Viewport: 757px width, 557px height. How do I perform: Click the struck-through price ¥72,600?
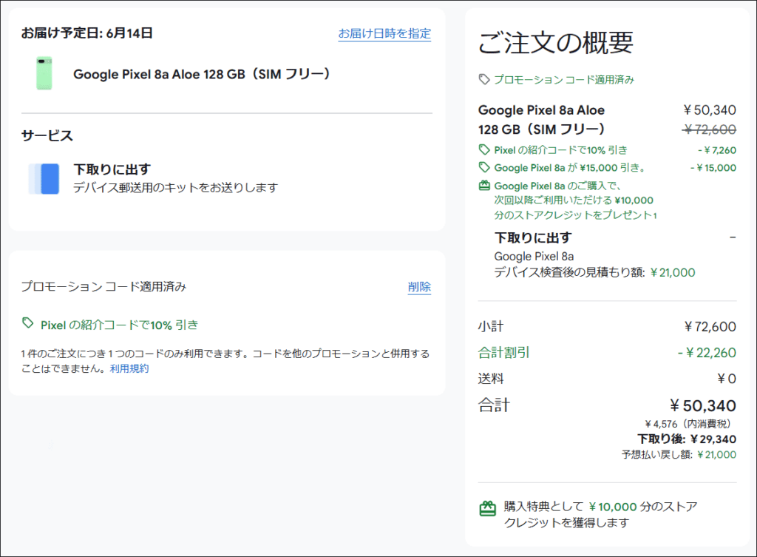tap(710, 129)
